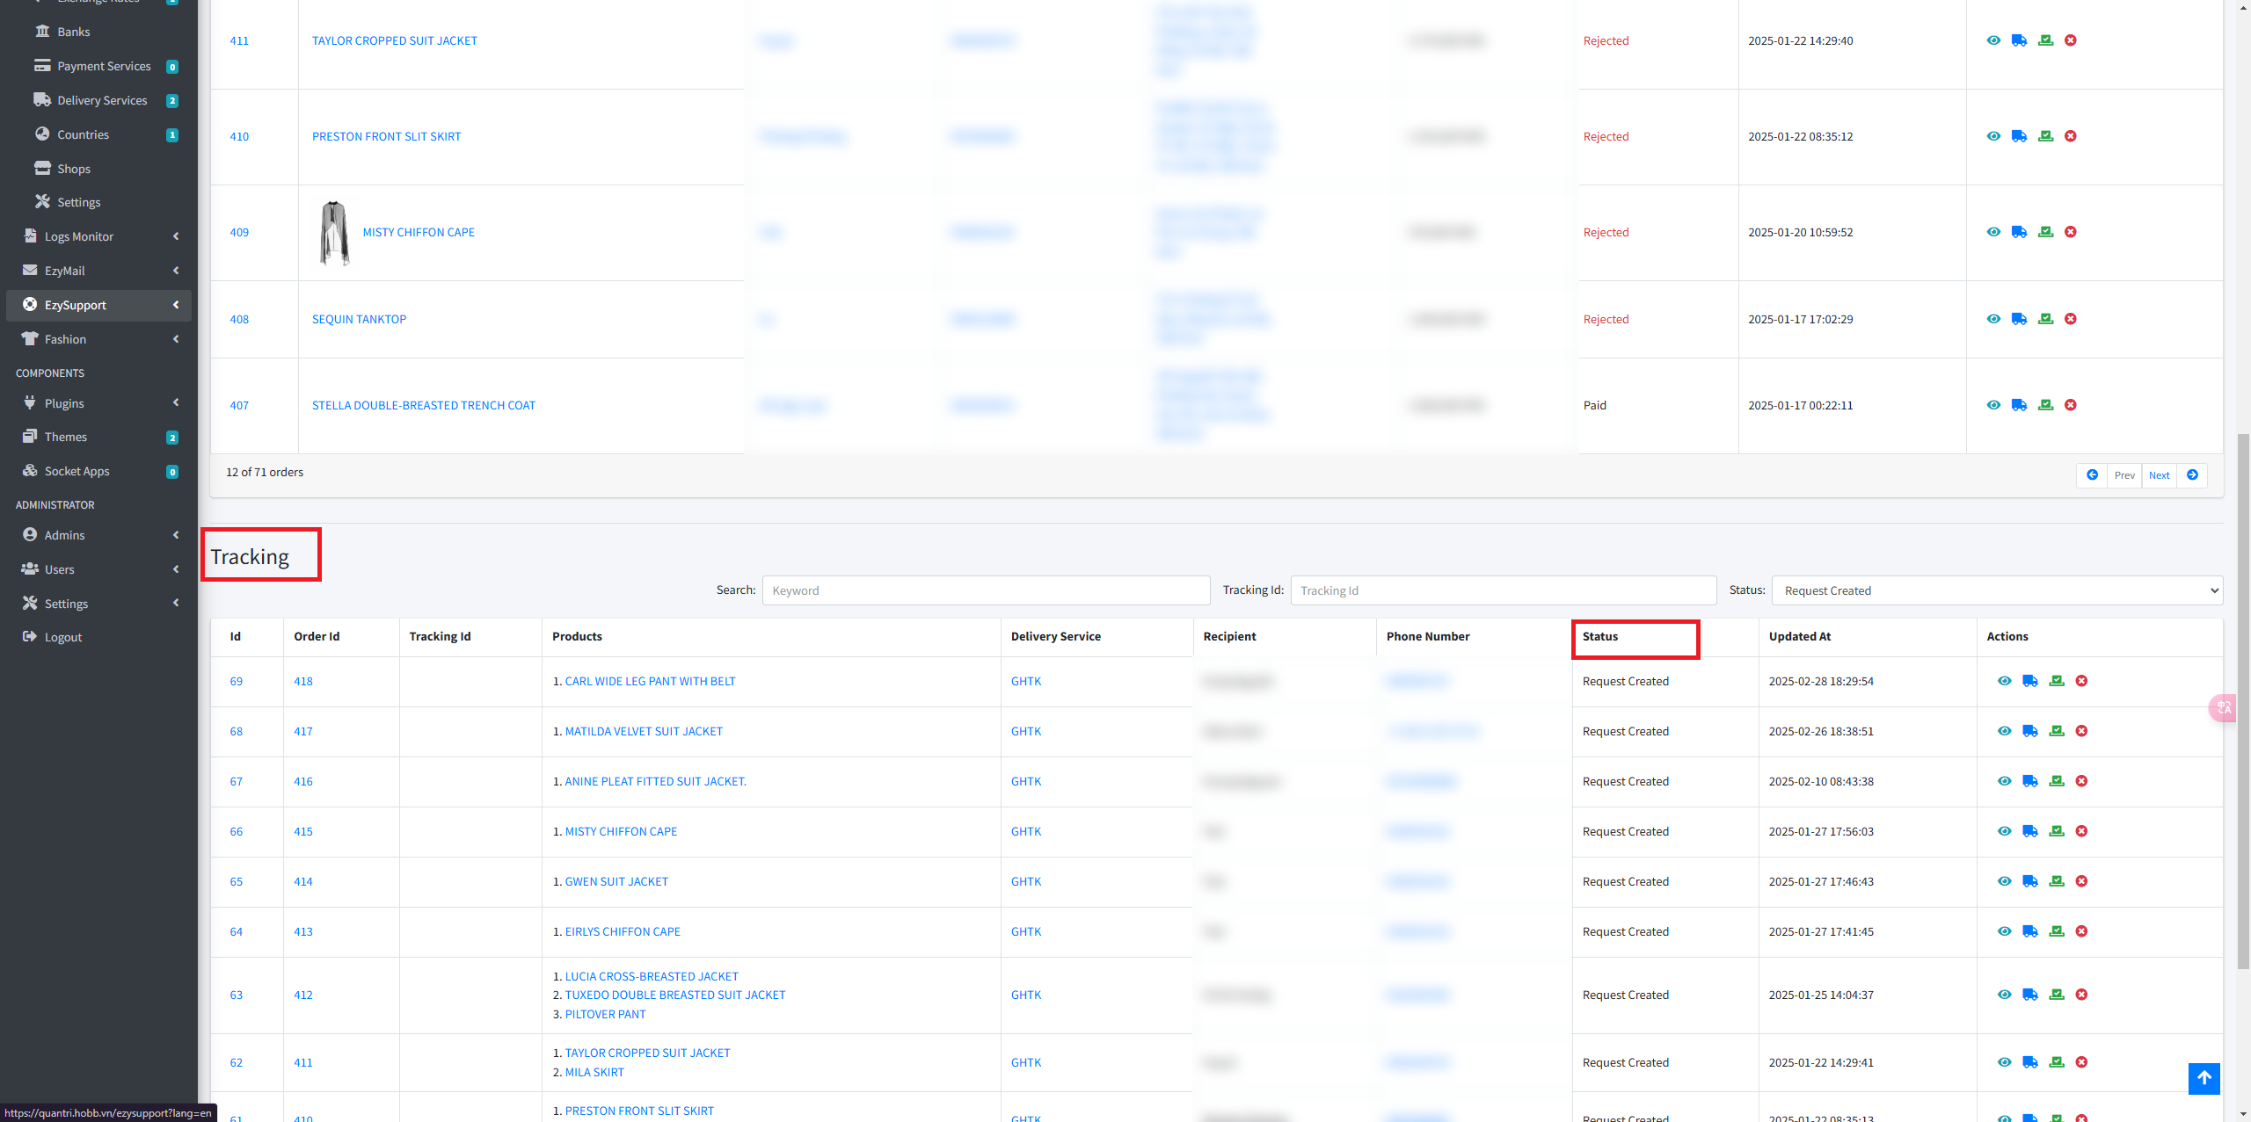Image resolution: width=2251 pixels, height=1122 pixels.
Task: Click truck icon in order 407 row
Action: tap(2019, 405)
